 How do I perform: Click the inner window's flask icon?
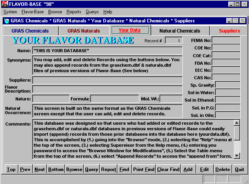coord(6,21)
